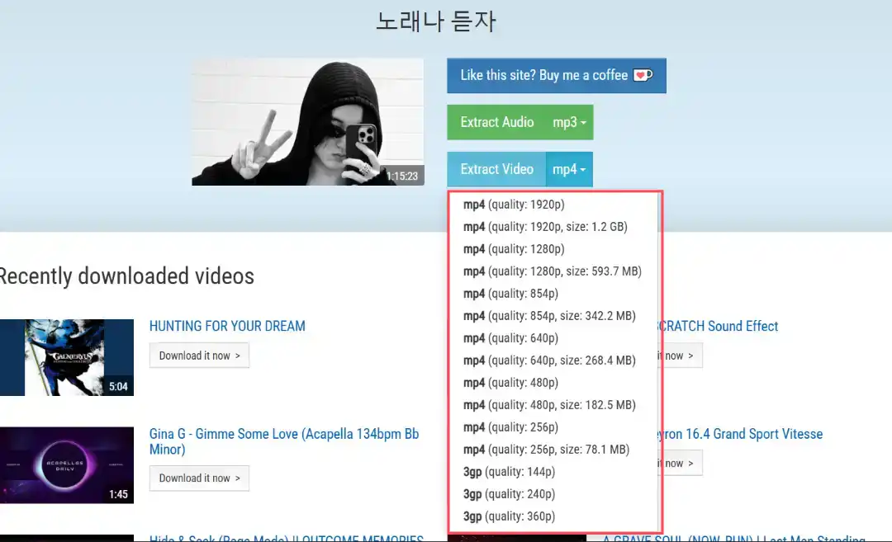The width and height of the screenshot is (892, 542).
Task: Click the Galneryus video thumbnail
Action: tap(67, 357)
